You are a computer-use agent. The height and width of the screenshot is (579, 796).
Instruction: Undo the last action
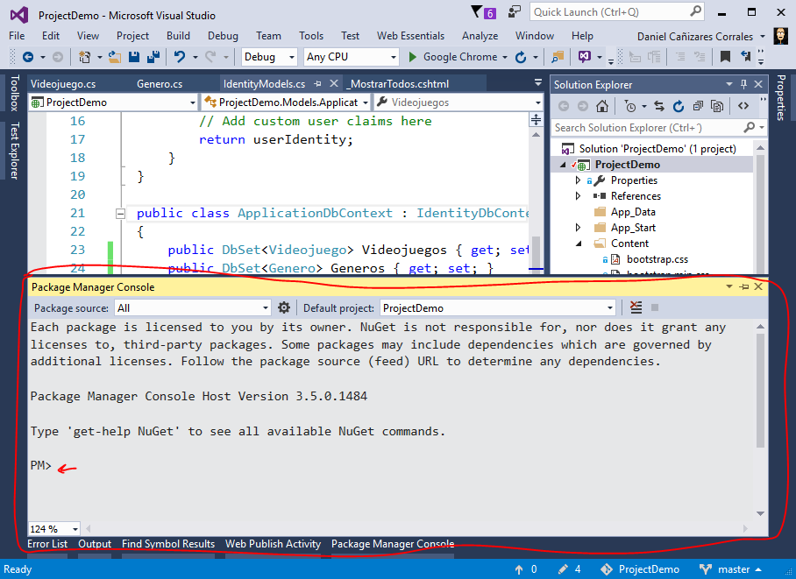click(x=180, y=57)
